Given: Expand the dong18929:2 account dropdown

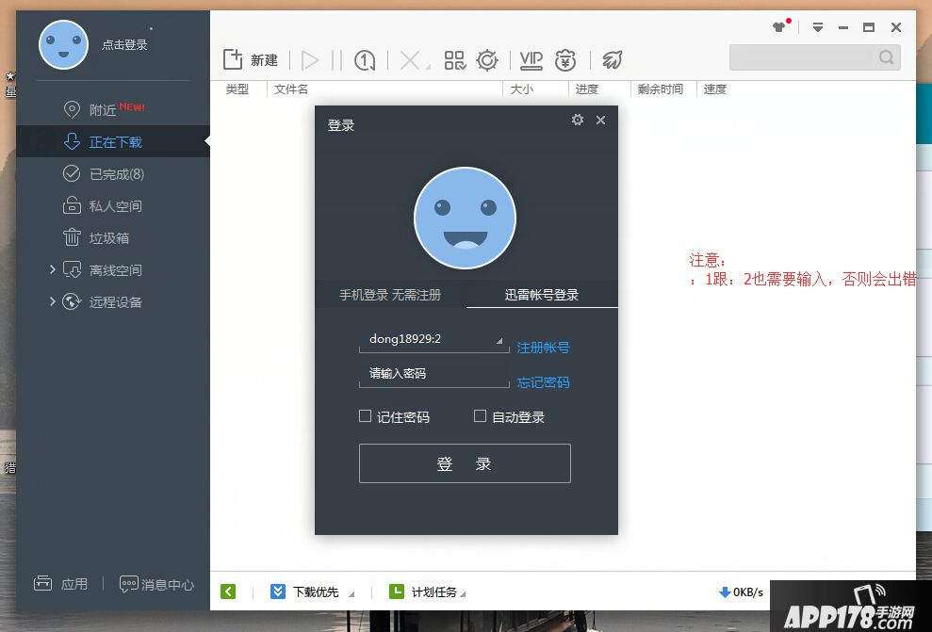Looking at the screenshot, I should click(499, 339).
